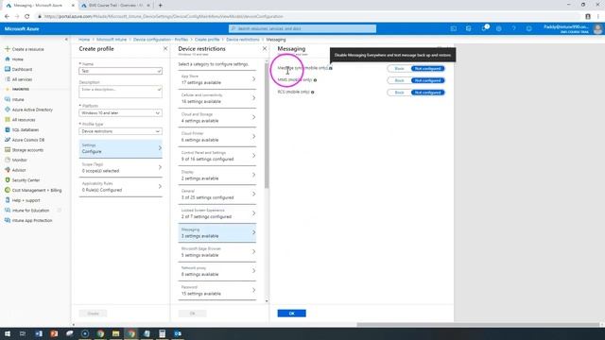Image resolution: width=605 pixels, height=340 pixels.
Task: Expand Applicability Rules row
Action: tap(120, 187)
